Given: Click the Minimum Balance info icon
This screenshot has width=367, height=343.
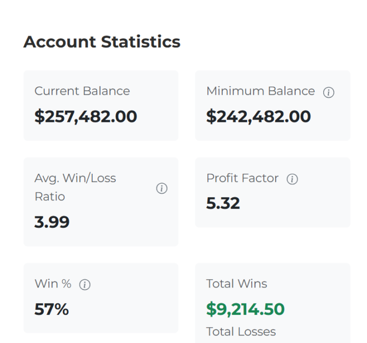Looking at the screenshot, I should (x=329, y=92).
